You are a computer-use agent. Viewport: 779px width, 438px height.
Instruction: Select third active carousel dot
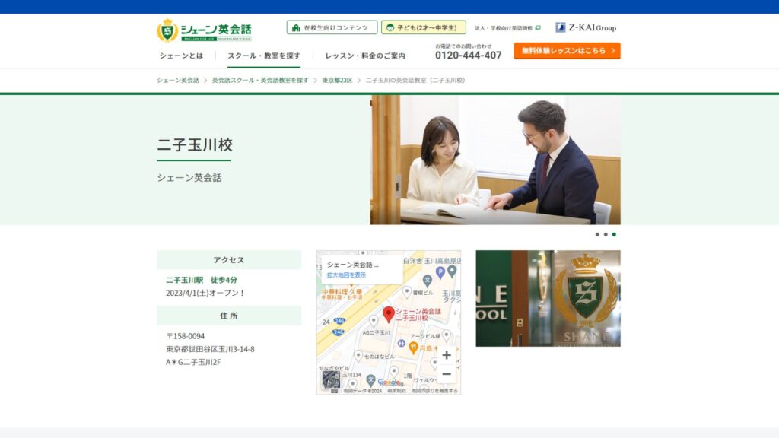click(614, 234)
